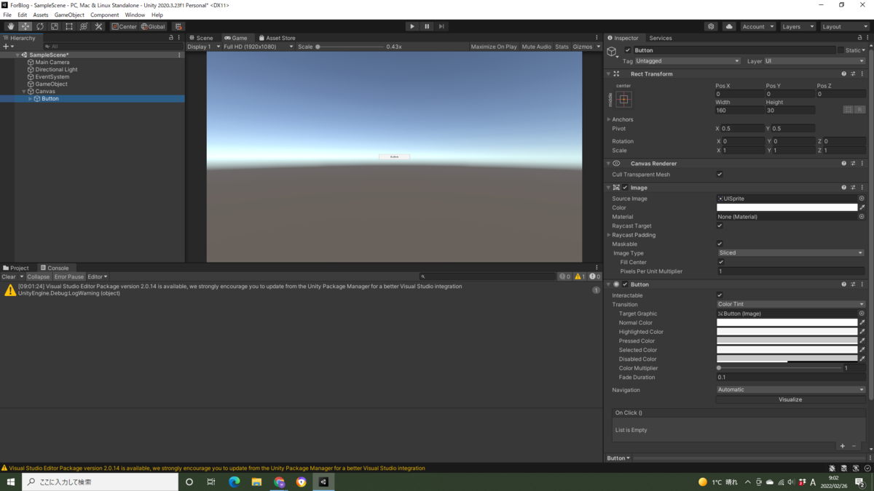Toggle Cull Transparent Mesh checkbox

point(720,175)
